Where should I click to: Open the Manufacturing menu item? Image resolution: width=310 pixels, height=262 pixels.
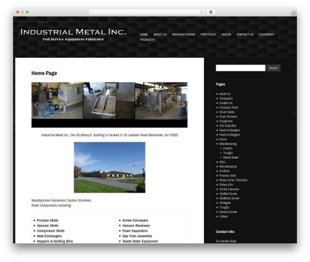[184, 35]
